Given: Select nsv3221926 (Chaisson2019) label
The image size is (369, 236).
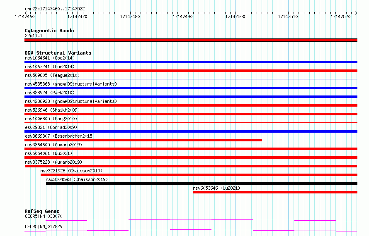Looking at the screenshot, I should [71, 171].
